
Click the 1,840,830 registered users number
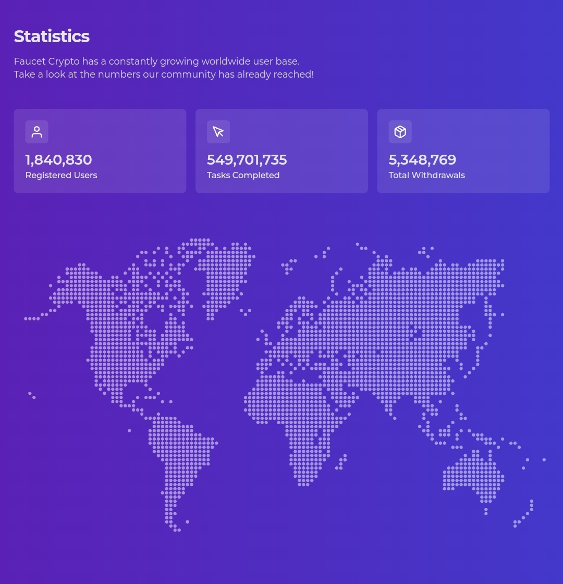point(58,160)
